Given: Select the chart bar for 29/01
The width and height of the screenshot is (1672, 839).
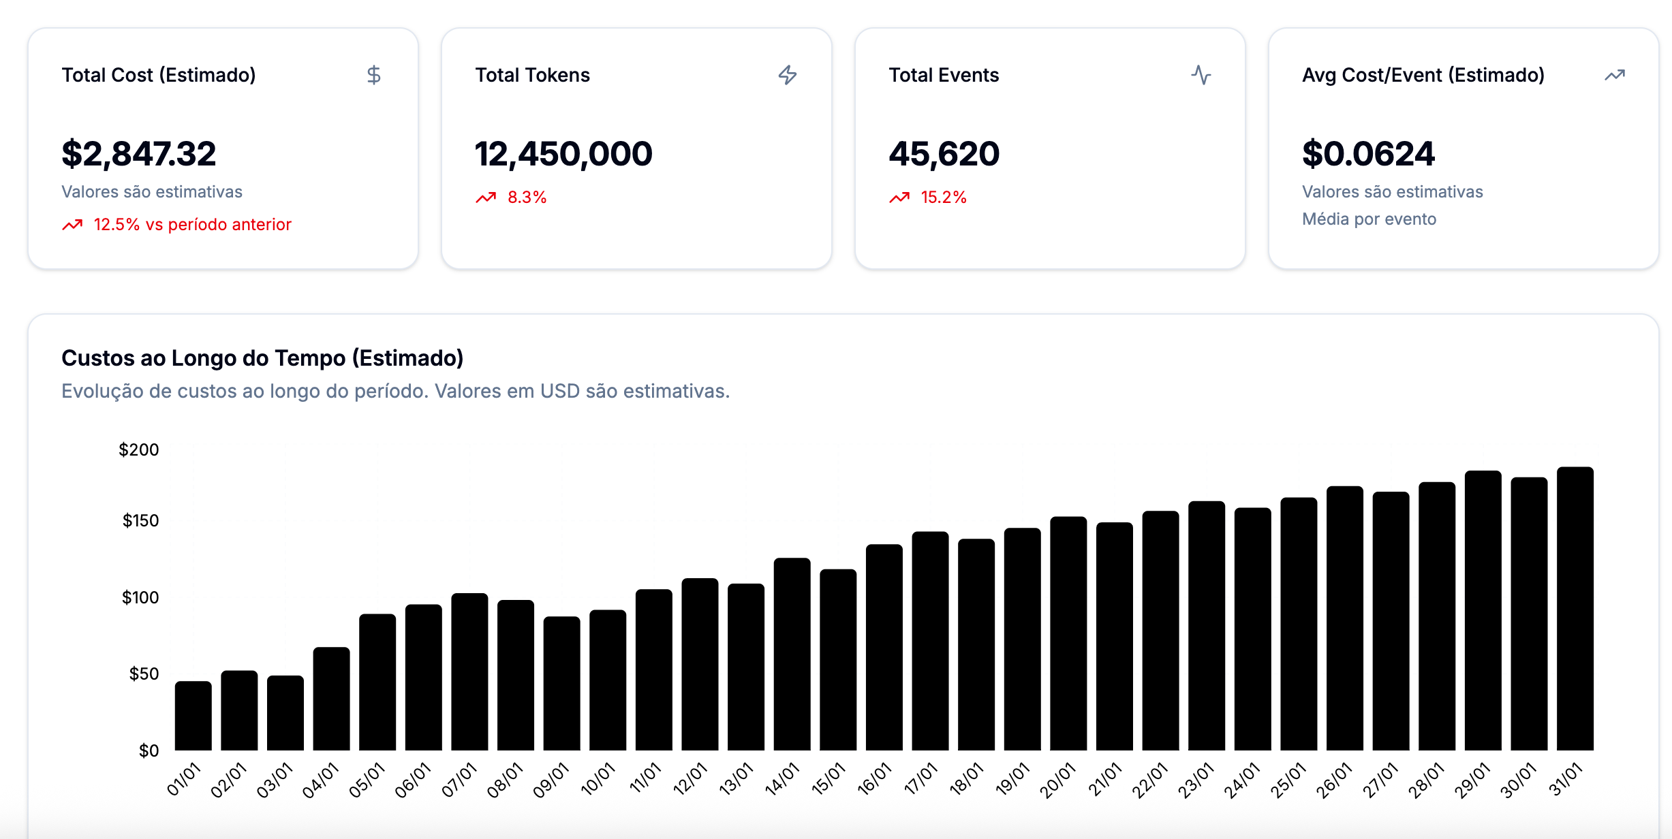Looking at the screenshot, I should 1483,611.
